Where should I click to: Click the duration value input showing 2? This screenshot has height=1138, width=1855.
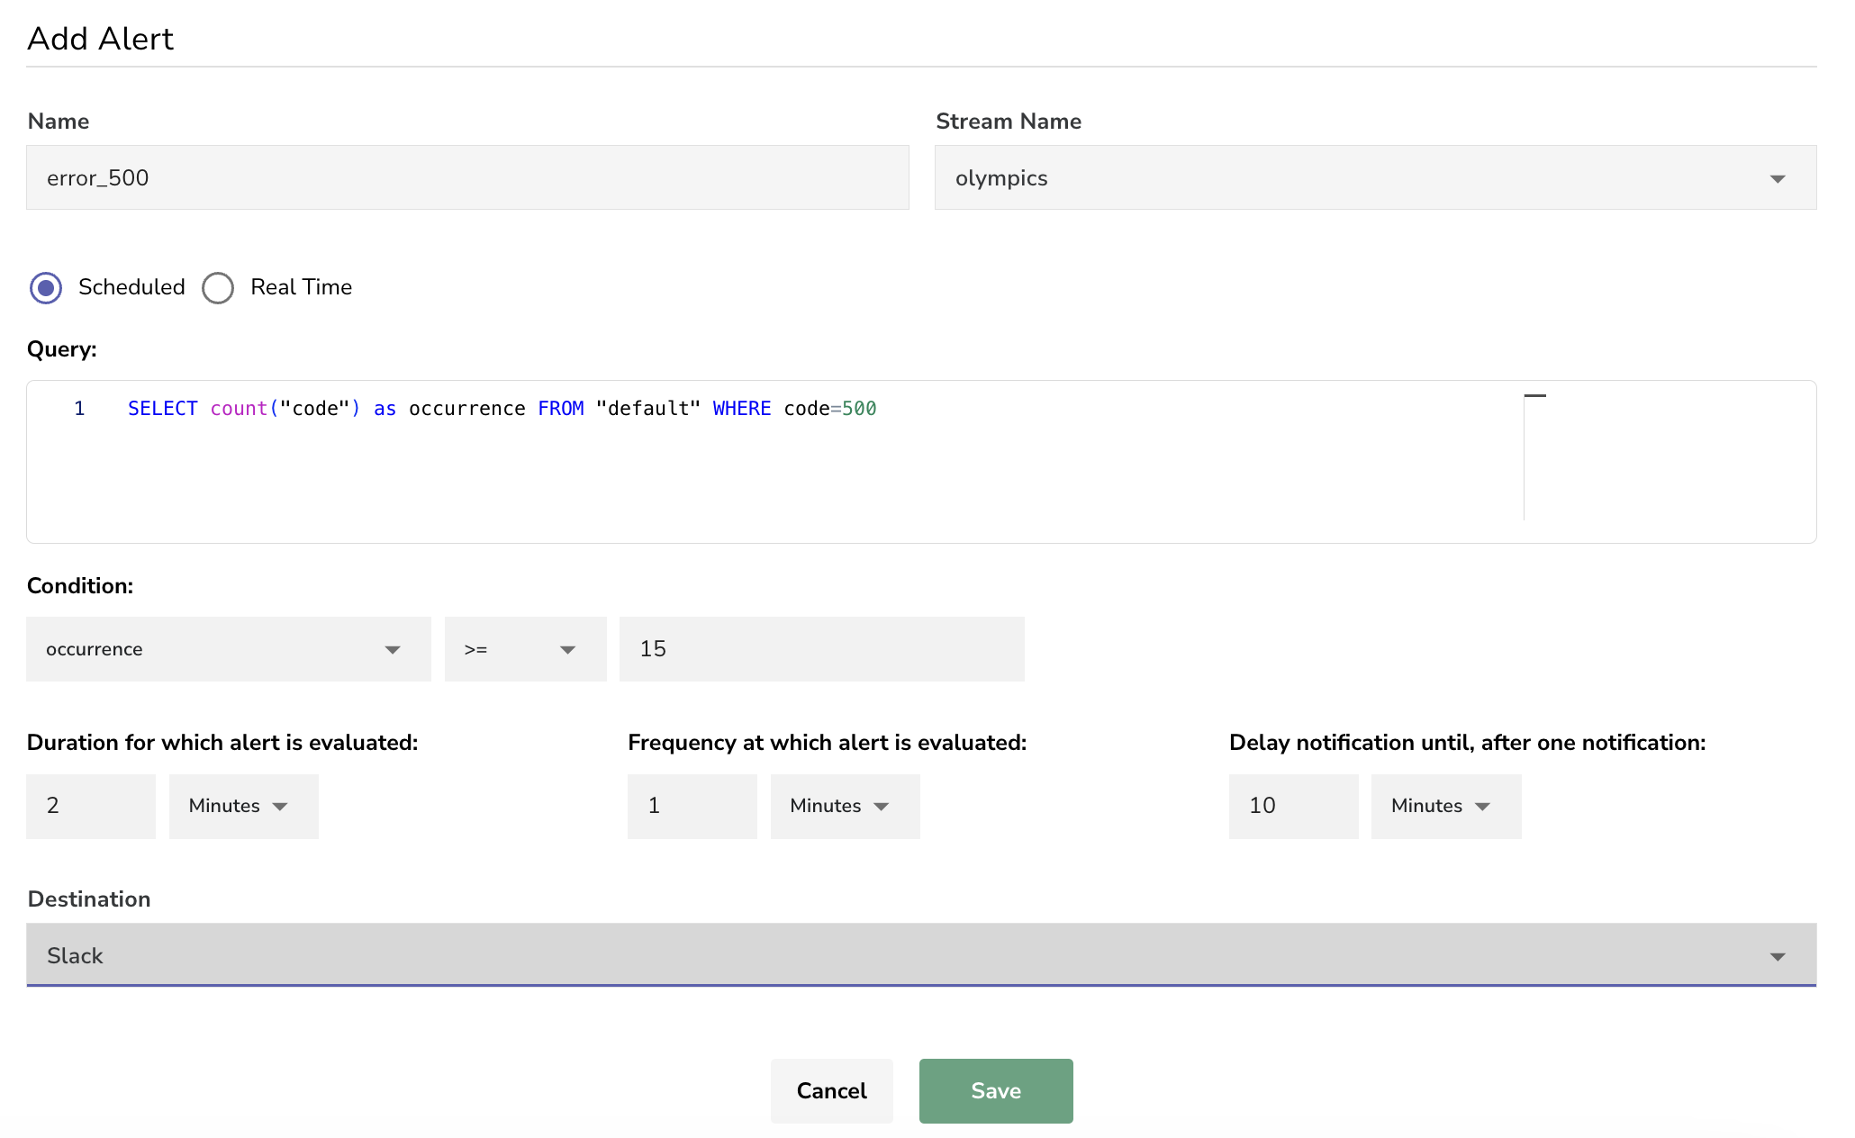(90, 806)
